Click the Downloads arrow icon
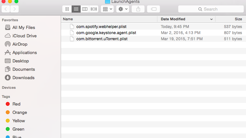This screenshot has height=138, width=246. (7, 78)
